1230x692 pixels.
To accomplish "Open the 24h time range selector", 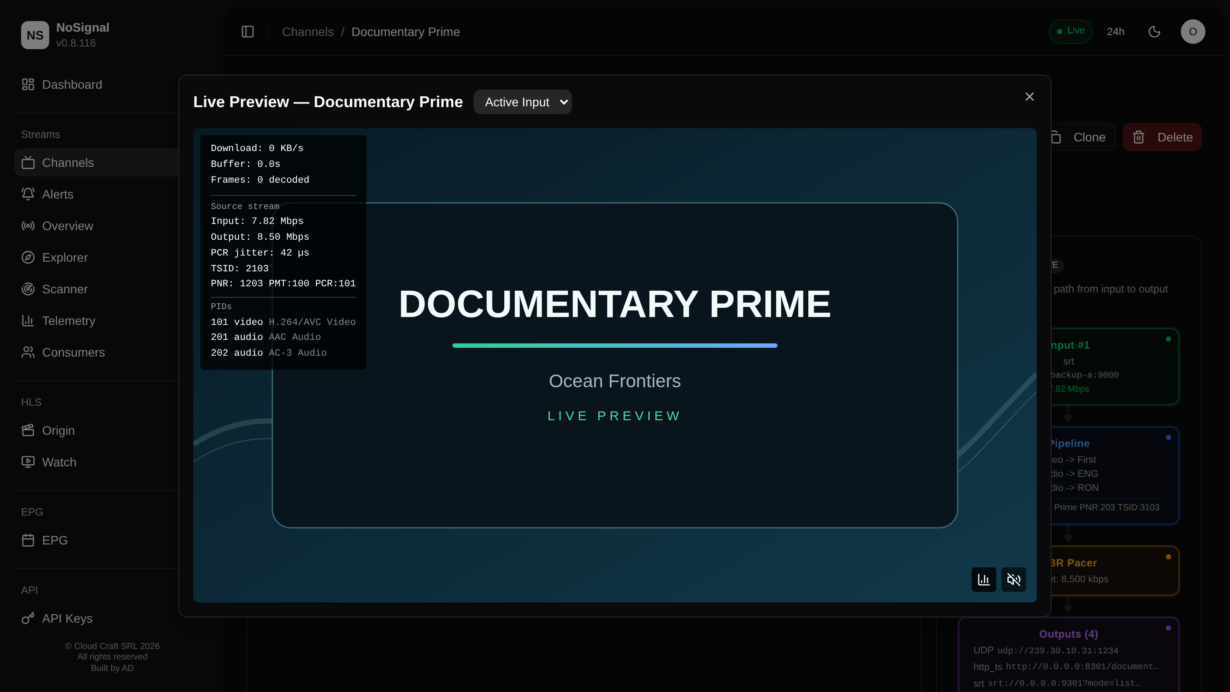I will tap(1115, 32).
